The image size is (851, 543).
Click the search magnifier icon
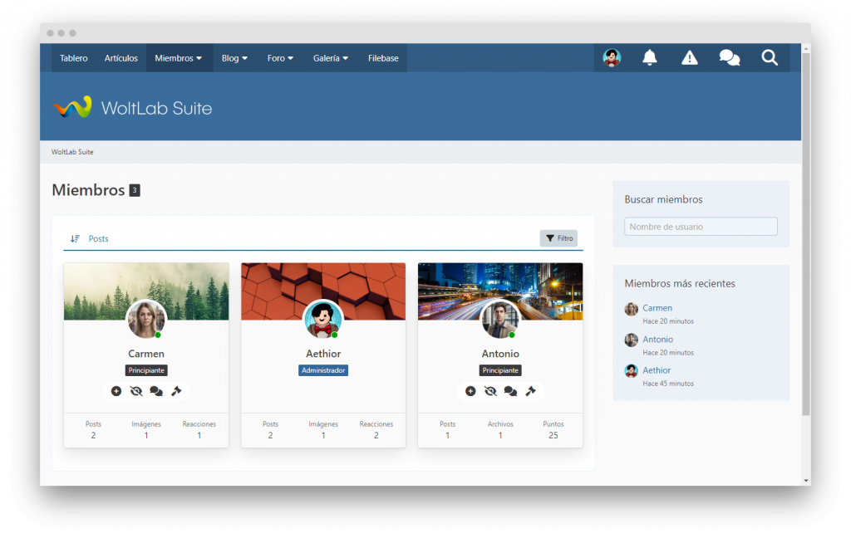pyautogui.click(x=770, y=57)
